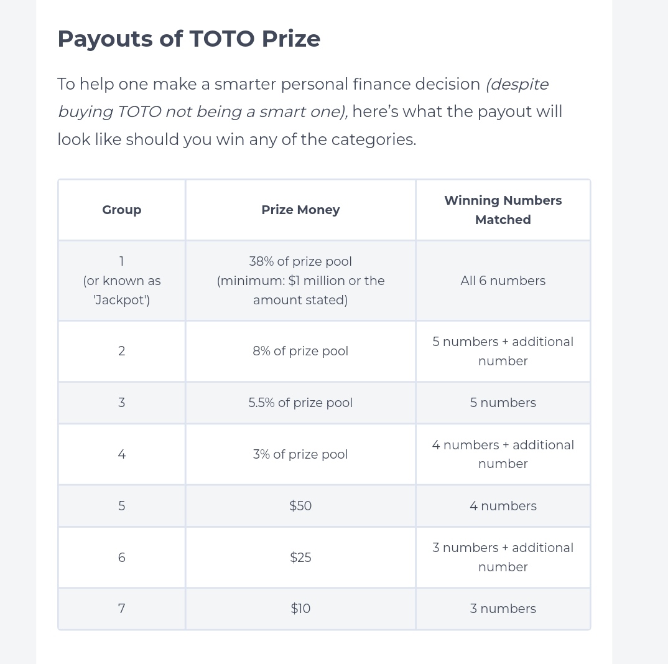The width and height of the screenshot is (668, 664).
Task: Click the italic 'despite buying TOTO' text
Action: coord(304,98)
